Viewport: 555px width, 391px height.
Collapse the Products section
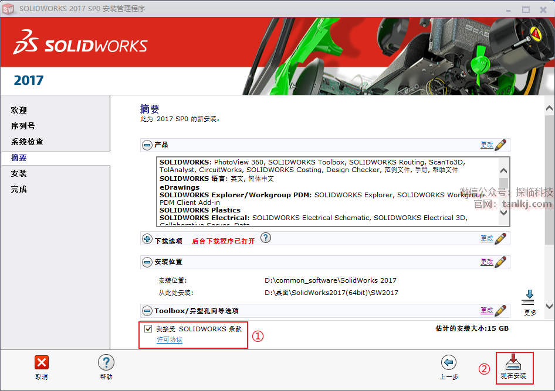147,145
